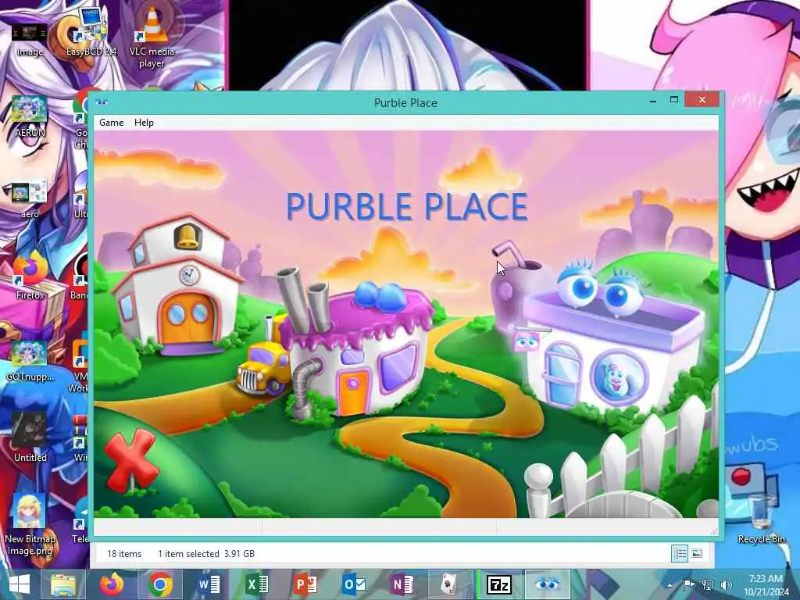Launch Firefox from the taskbar

click(x=111, y=584)
